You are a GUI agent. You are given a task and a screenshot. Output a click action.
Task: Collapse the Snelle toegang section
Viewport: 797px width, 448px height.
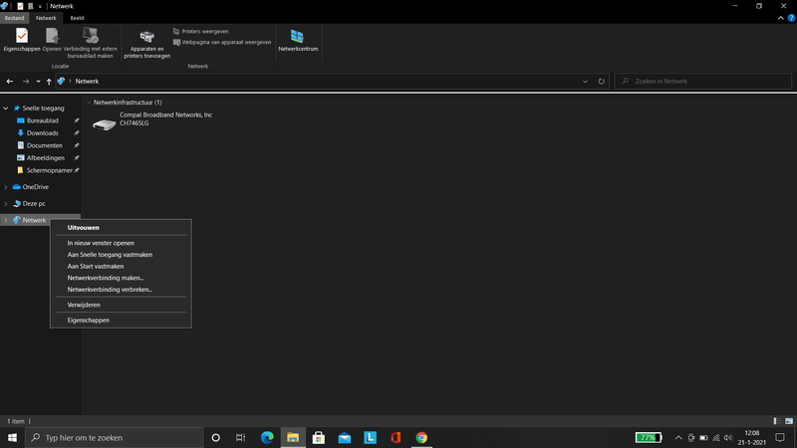(6, 108)
